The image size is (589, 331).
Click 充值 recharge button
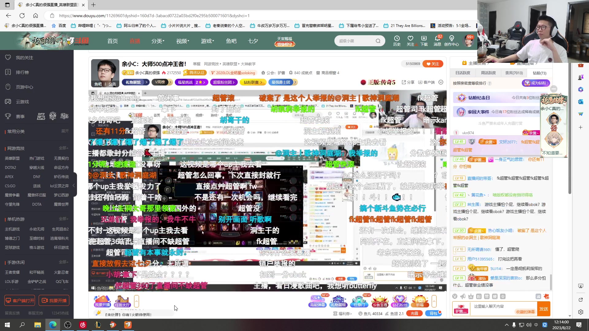[x=414, y=314]
